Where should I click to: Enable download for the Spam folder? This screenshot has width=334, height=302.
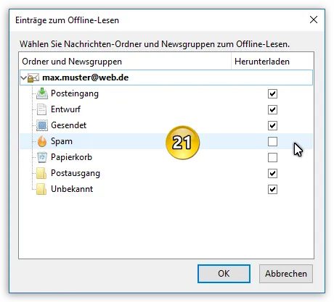click(x=272, y=141)
